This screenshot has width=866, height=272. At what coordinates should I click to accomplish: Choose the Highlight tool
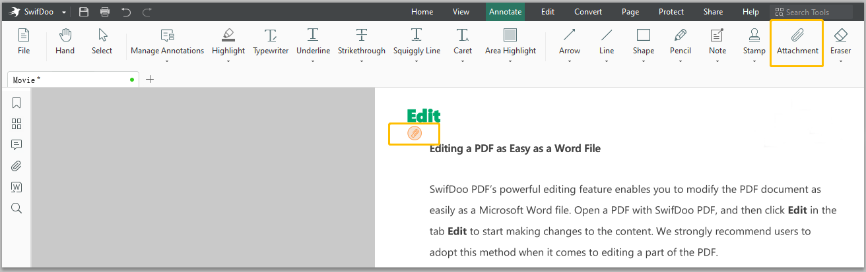(228, 41)
